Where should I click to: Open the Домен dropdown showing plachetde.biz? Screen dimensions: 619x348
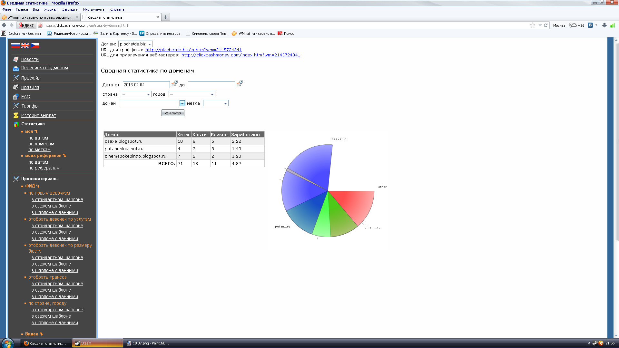[x=135, y=44]
